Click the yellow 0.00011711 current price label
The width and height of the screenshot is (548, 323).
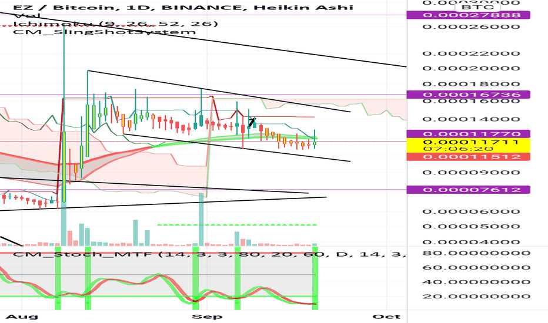[x=468, y=145]
